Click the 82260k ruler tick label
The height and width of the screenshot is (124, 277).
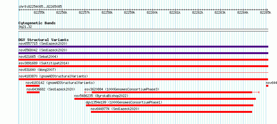(153, 12)
